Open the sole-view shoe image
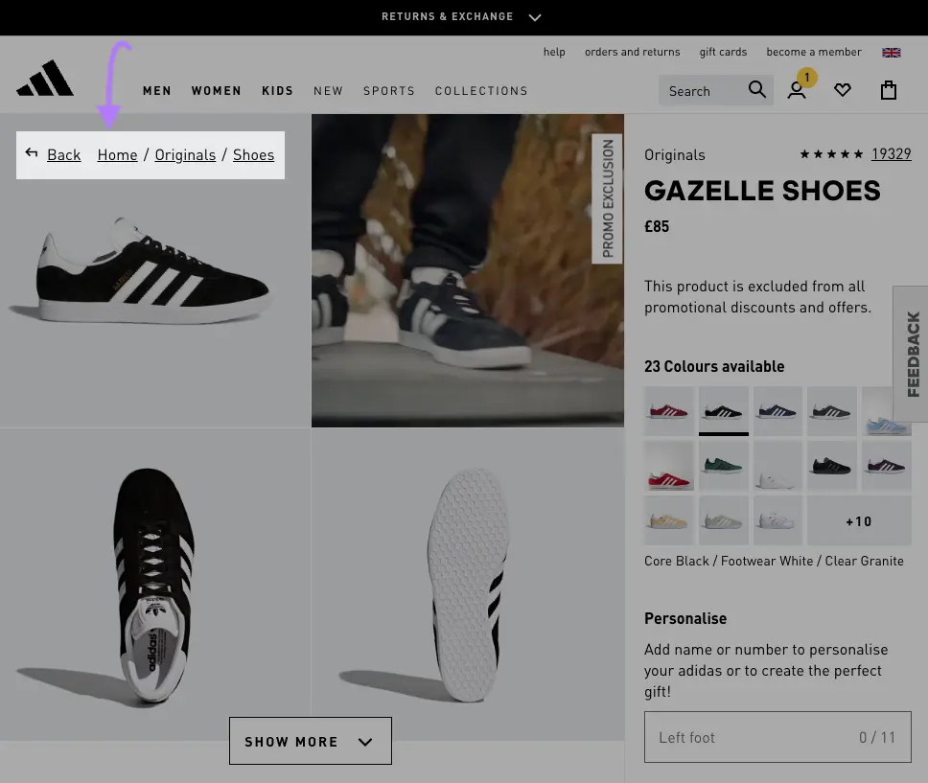 (468, 585)
